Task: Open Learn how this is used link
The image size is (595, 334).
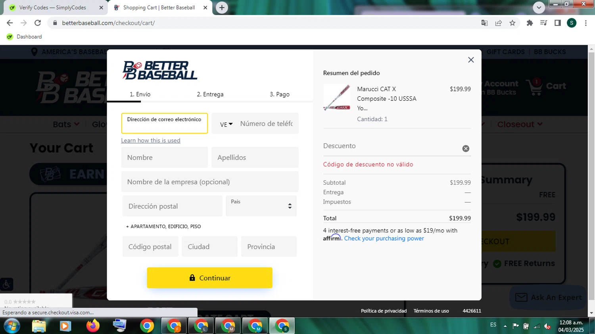Action: [x=151, y=140]
